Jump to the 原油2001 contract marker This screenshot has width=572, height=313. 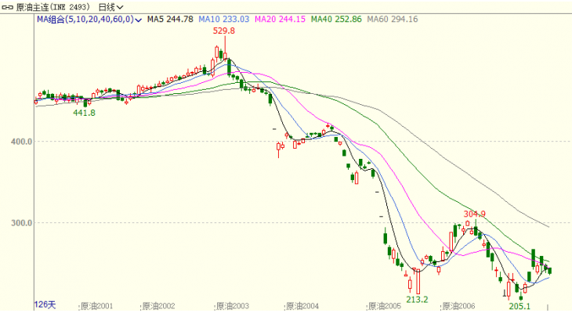click(97, 307)
